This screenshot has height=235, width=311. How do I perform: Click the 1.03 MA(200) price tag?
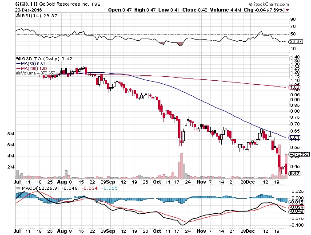[295, 87]
